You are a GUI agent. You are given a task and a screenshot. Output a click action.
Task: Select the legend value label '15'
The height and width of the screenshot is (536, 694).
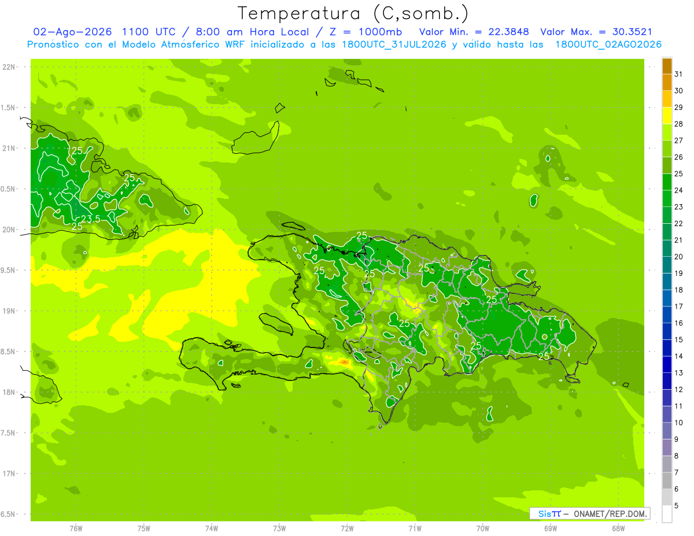click(679, 339)
